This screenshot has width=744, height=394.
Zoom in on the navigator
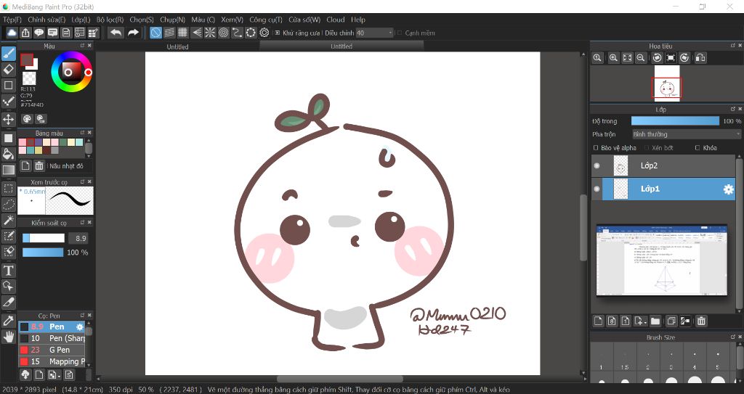613,58
